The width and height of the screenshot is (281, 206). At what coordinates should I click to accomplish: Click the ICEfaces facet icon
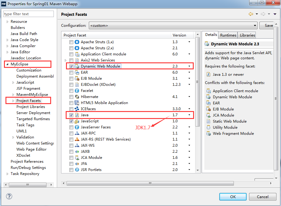(77, 109)
